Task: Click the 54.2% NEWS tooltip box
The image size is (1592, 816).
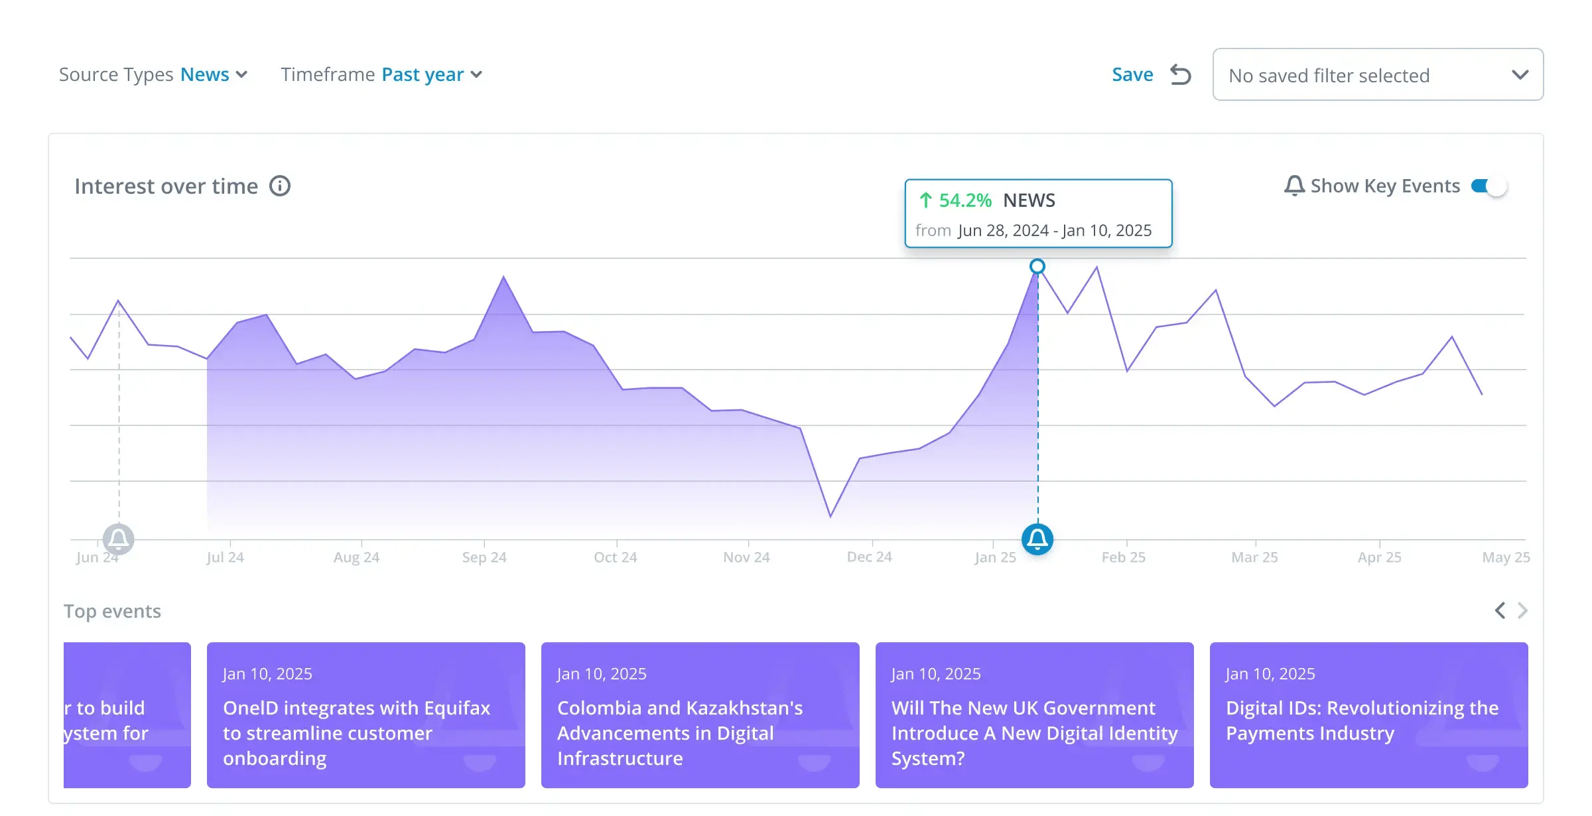Action: pos(1038,214)
